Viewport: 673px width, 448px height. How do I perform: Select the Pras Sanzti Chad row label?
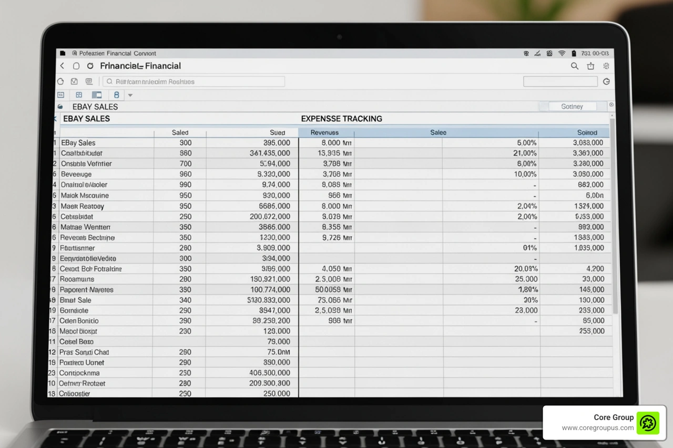pos(84,352)
